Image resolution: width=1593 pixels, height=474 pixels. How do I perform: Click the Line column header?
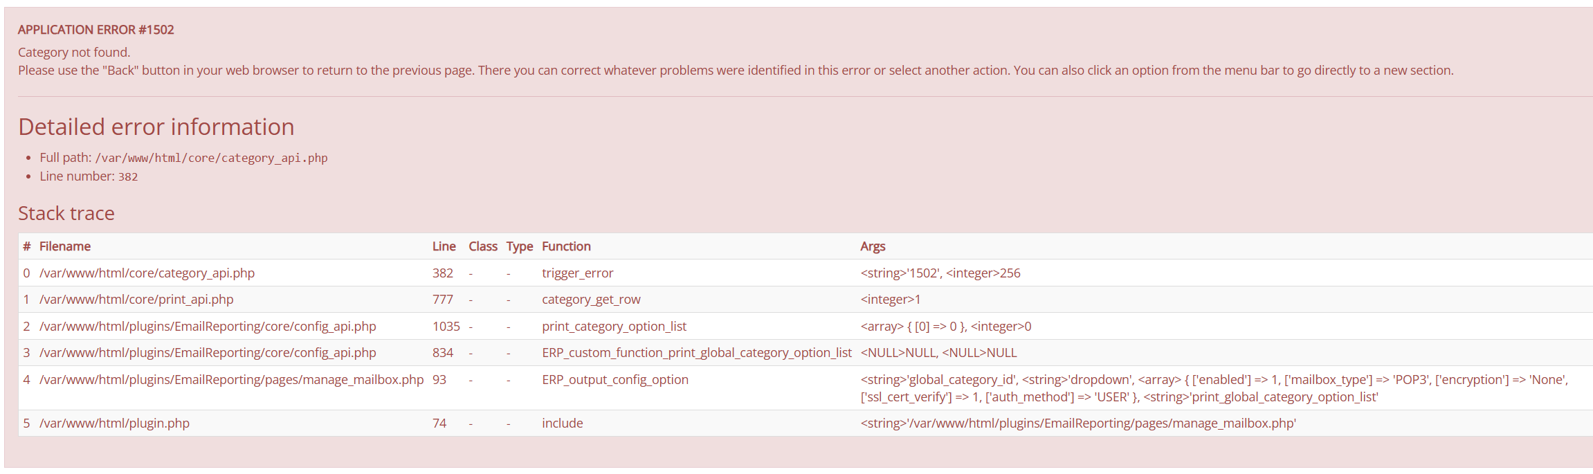click(444, 246)
